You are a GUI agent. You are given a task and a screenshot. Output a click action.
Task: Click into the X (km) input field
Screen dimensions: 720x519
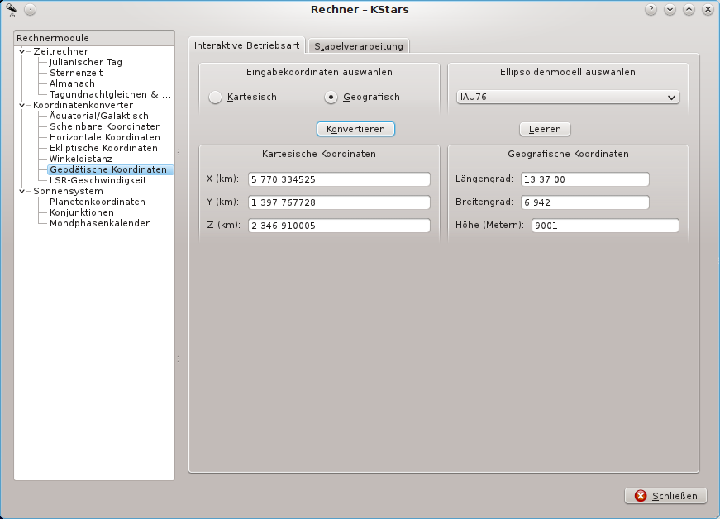tap(339, 179)
